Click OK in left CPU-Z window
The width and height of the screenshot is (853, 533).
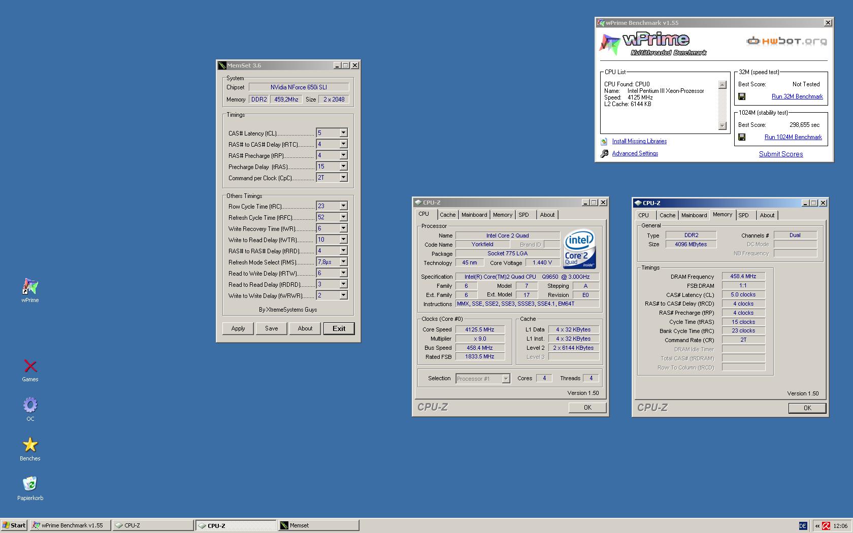point(587,408)
